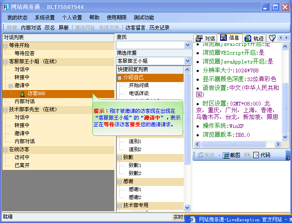
Task: Collapse the 邀请中 node under 客服部王小姐
Action: [x=11, y=85]
